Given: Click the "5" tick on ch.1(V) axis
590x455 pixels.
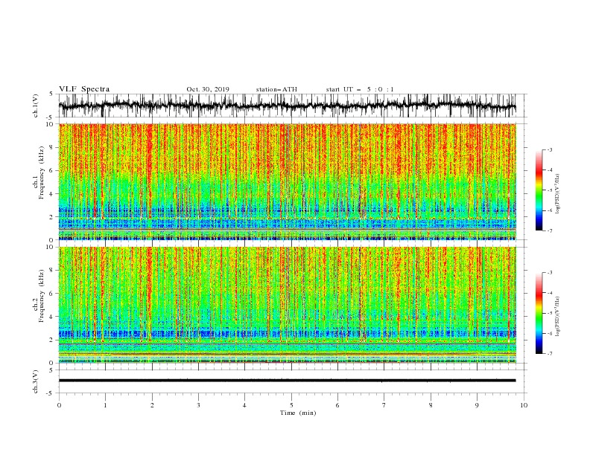Looking at the screenshot, I should pyautogui.click(x=51, y=94).
